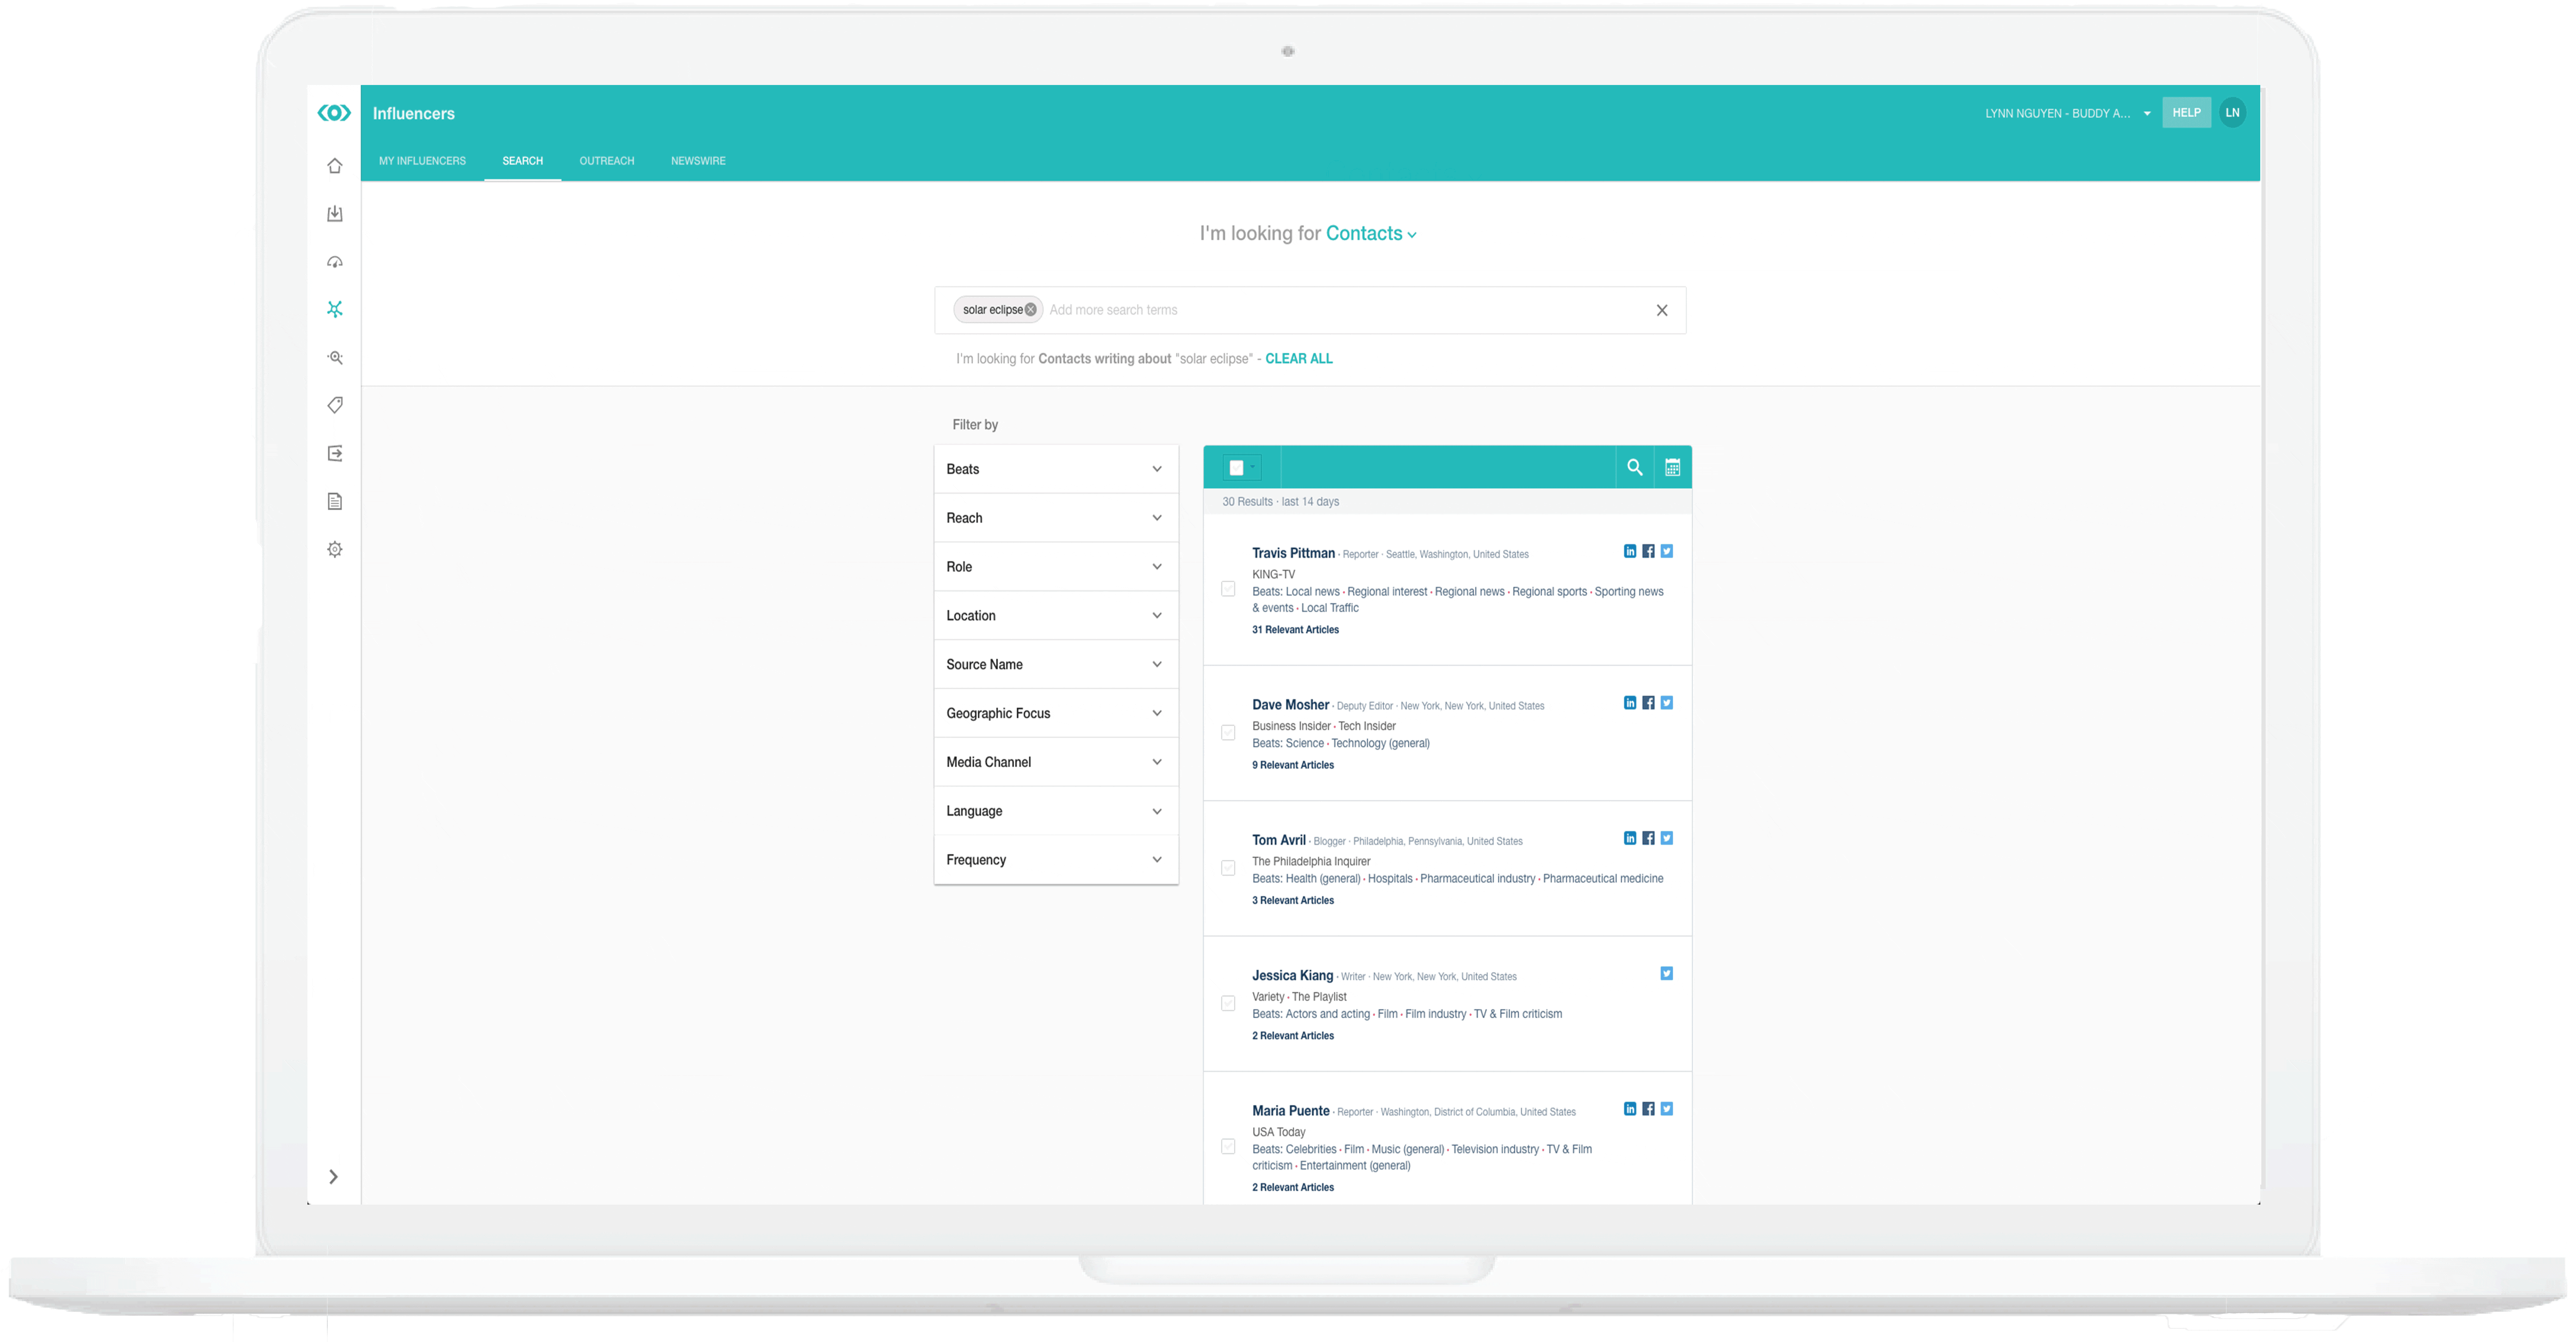Click the LN user avatar

click(x=2232, y=113)
